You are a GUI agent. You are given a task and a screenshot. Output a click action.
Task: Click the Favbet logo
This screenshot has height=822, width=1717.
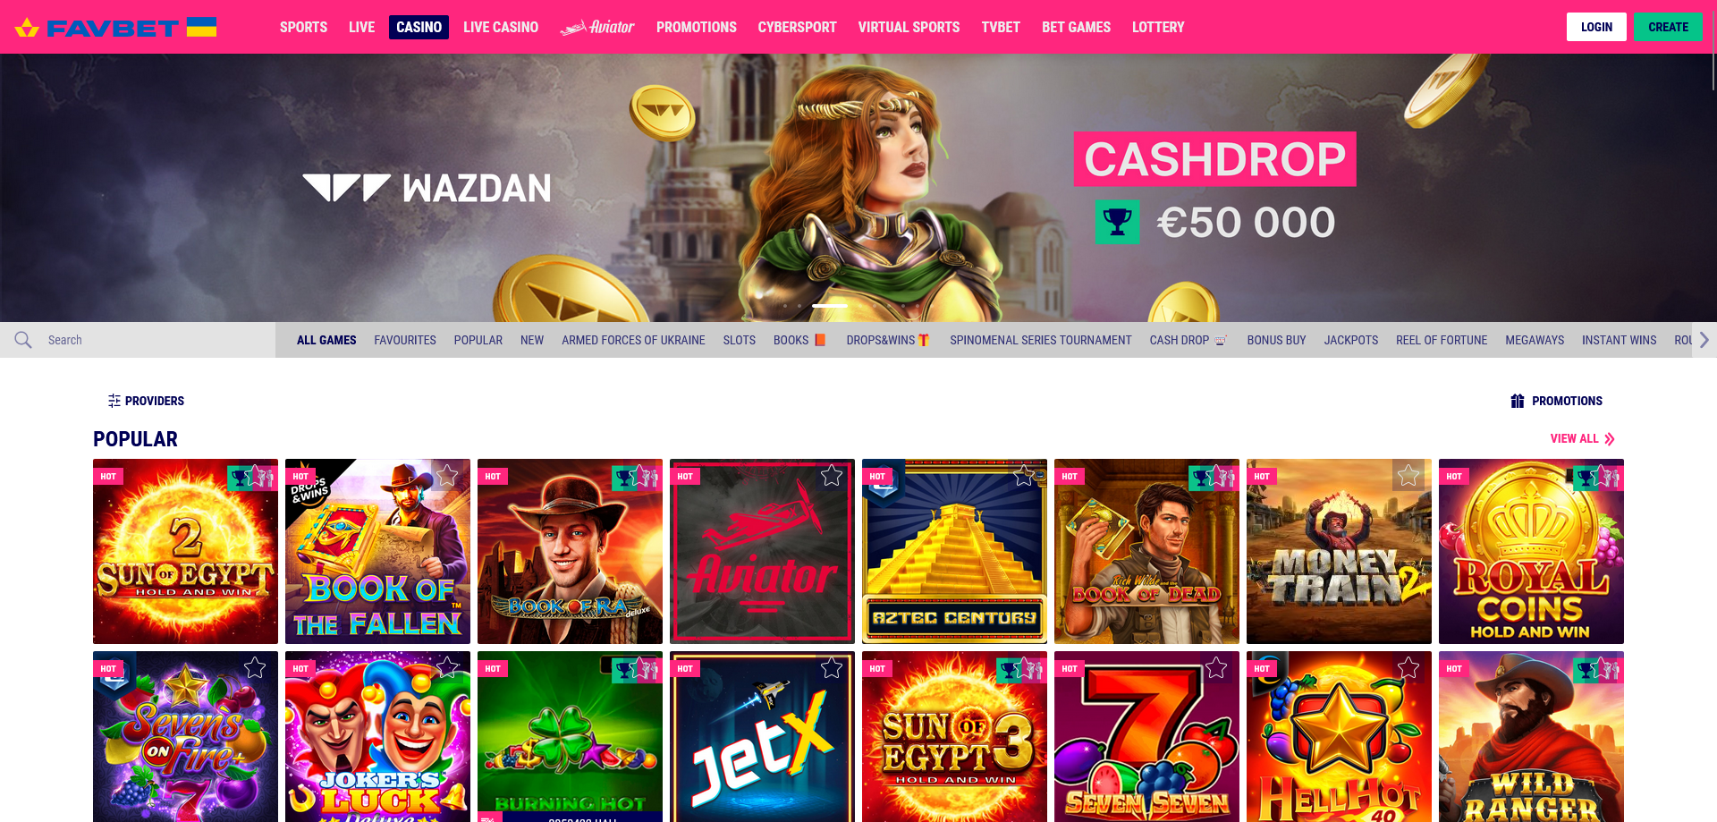(x=116, y=27)
